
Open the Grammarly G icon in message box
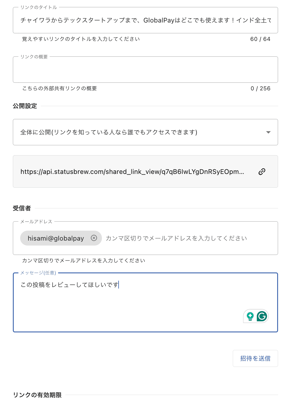262,316
